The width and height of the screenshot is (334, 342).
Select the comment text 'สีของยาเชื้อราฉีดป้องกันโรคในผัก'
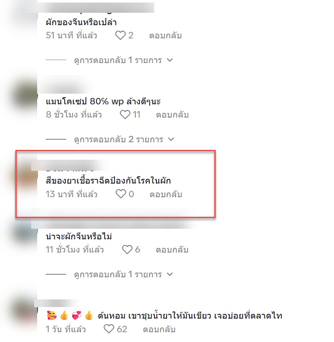pos(108,181)
